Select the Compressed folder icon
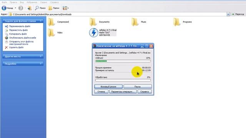 tap(51, 22)
